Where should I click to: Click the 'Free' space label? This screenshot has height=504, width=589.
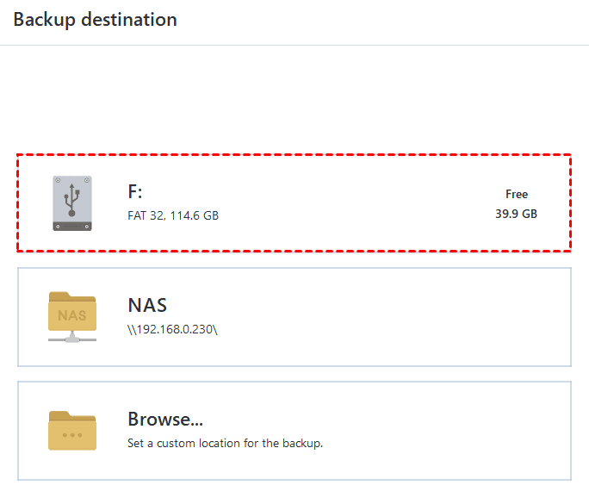click(x=517, y=194)
